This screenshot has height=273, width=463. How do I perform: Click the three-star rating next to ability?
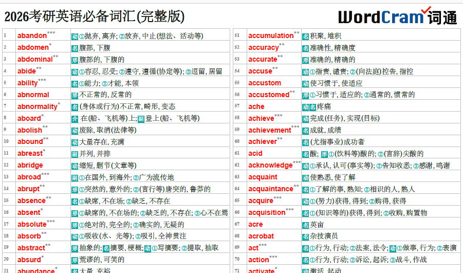click(x=42, y=81)
